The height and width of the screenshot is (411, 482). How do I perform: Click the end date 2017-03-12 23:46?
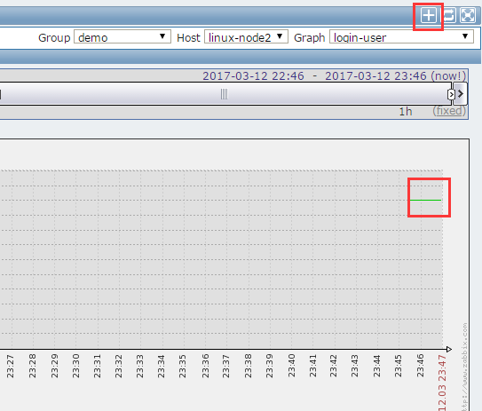[x=375, y=76]
